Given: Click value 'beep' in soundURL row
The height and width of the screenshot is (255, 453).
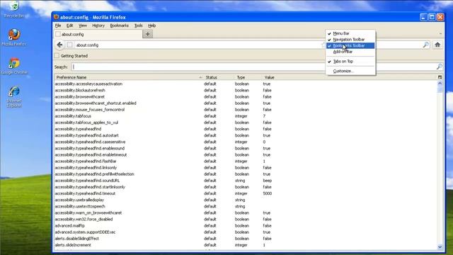Looking at the screenshot, I should pos(268,181).
